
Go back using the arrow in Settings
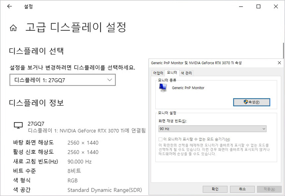(x=9, y=6)
